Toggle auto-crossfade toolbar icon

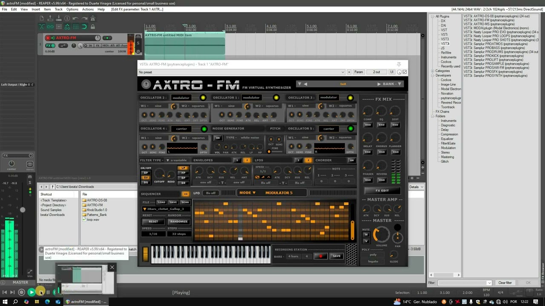point(42,26)
